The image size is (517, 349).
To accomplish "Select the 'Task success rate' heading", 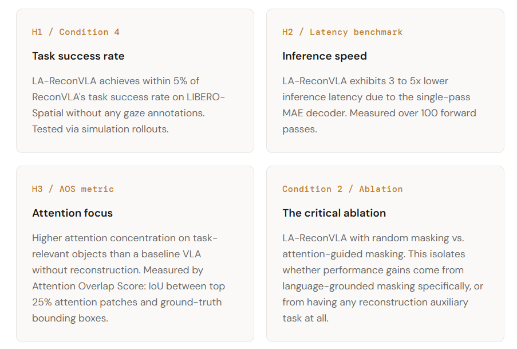I will pos(78,56).
